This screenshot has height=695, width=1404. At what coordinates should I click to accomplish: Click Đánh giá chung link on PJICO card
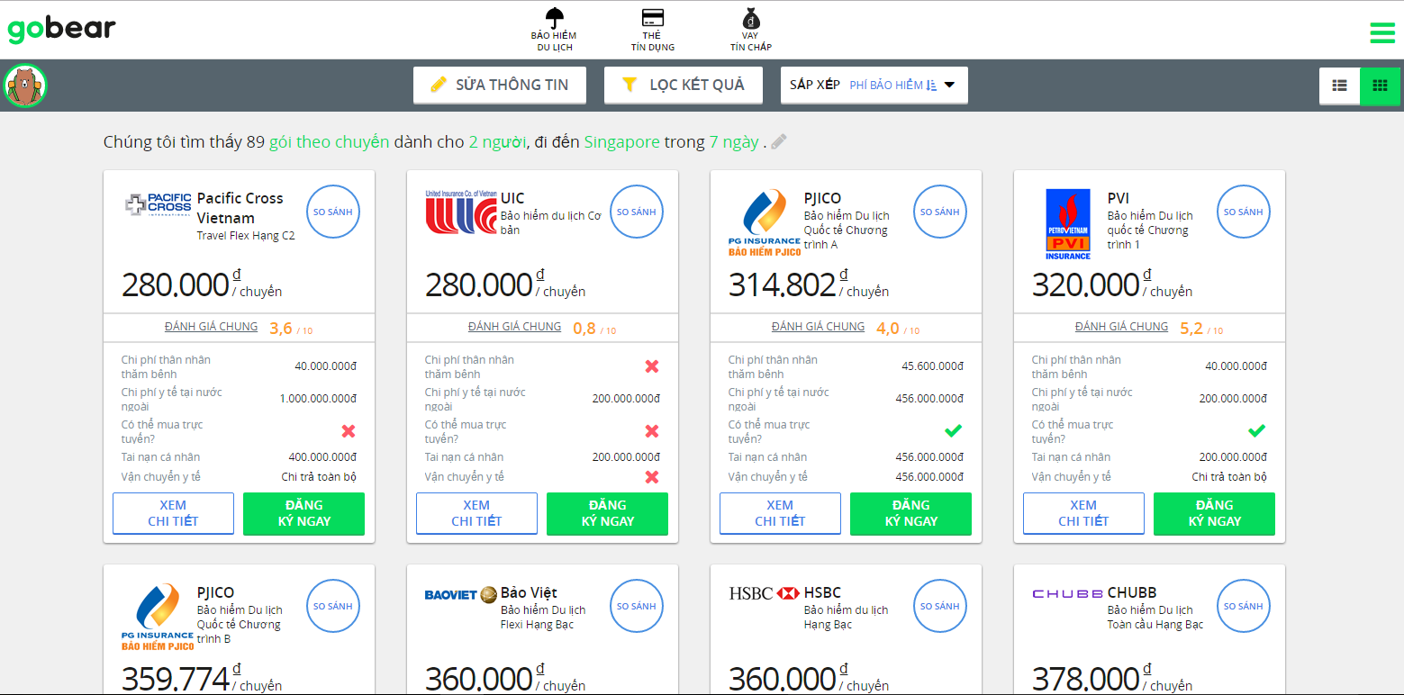pos(818,327)
